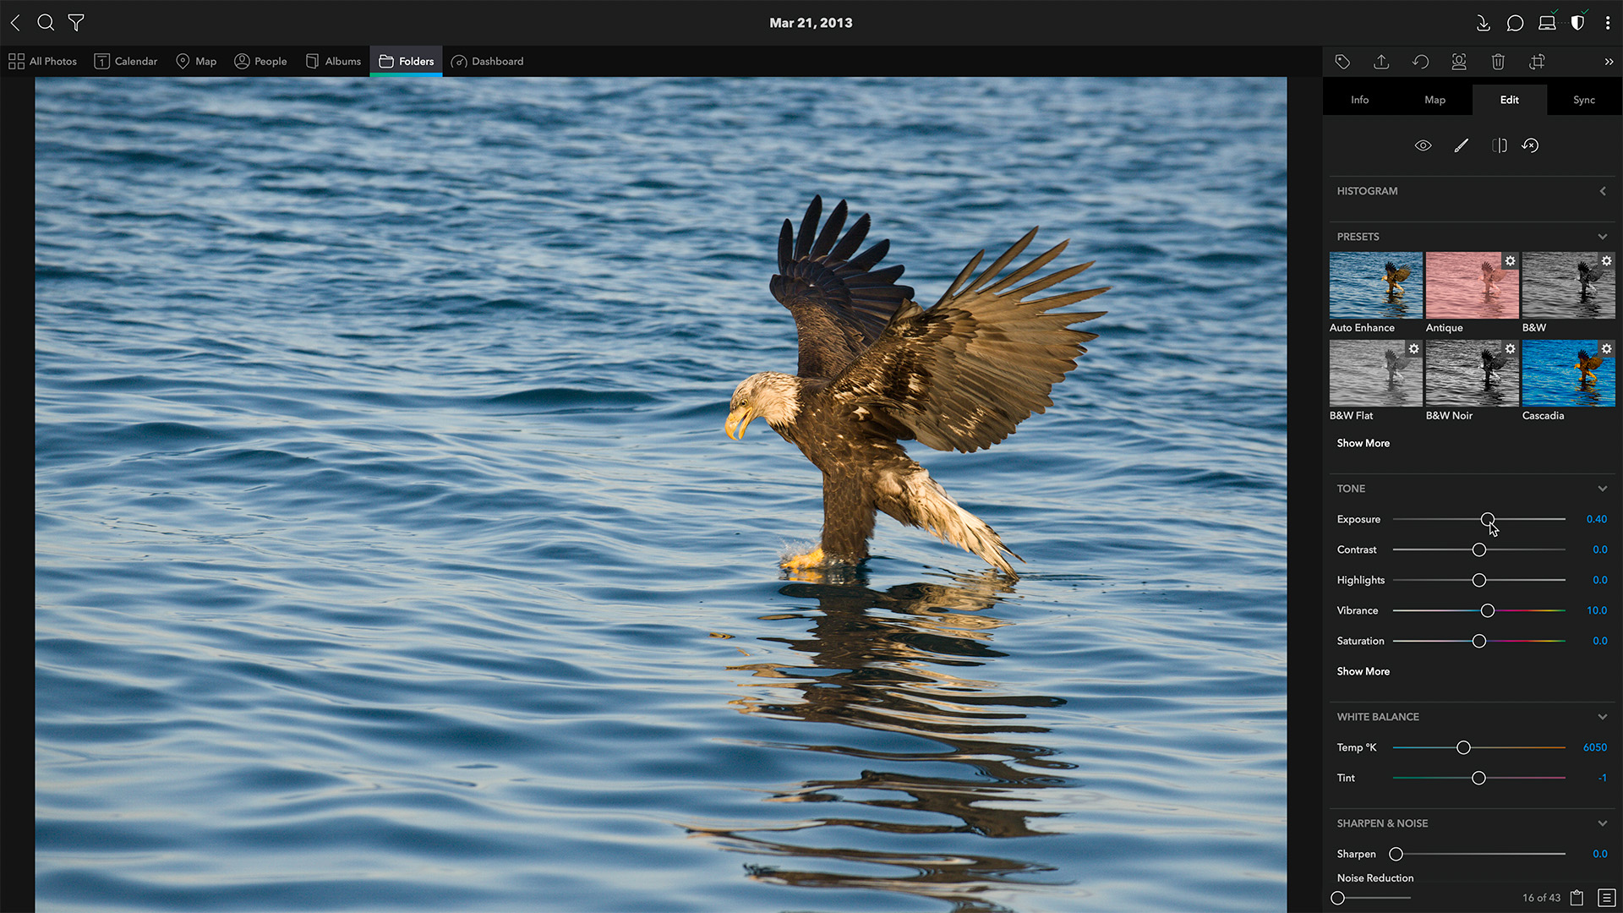1623x913 pixels.
Task: Apply the Cascadia preset thumbnail
Action: [x=1568, y=373]
